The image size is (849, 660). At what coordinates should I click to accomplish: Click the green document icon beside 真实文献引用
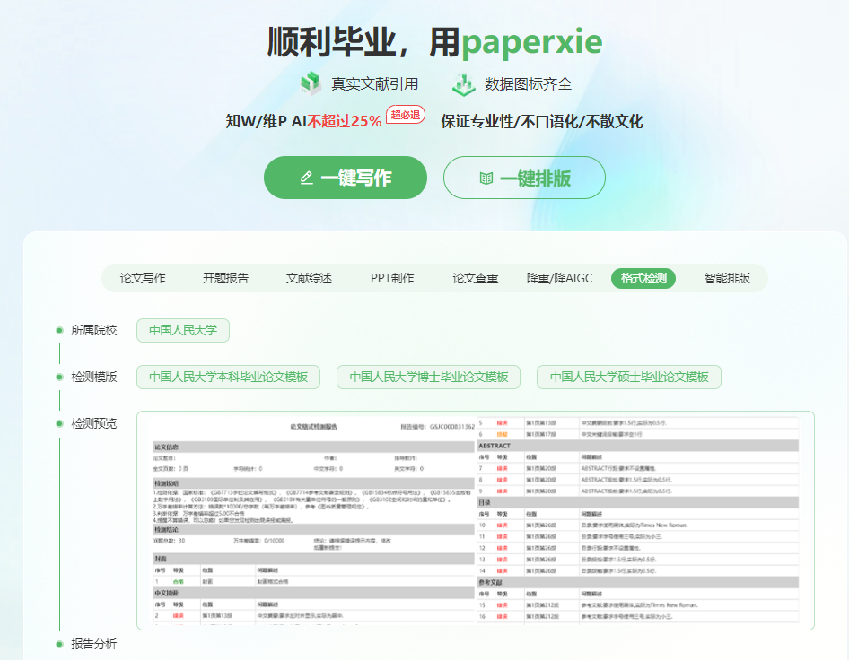[x=311, y=83]
